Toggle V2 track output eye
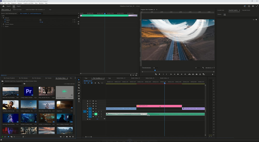 point(96,106)
